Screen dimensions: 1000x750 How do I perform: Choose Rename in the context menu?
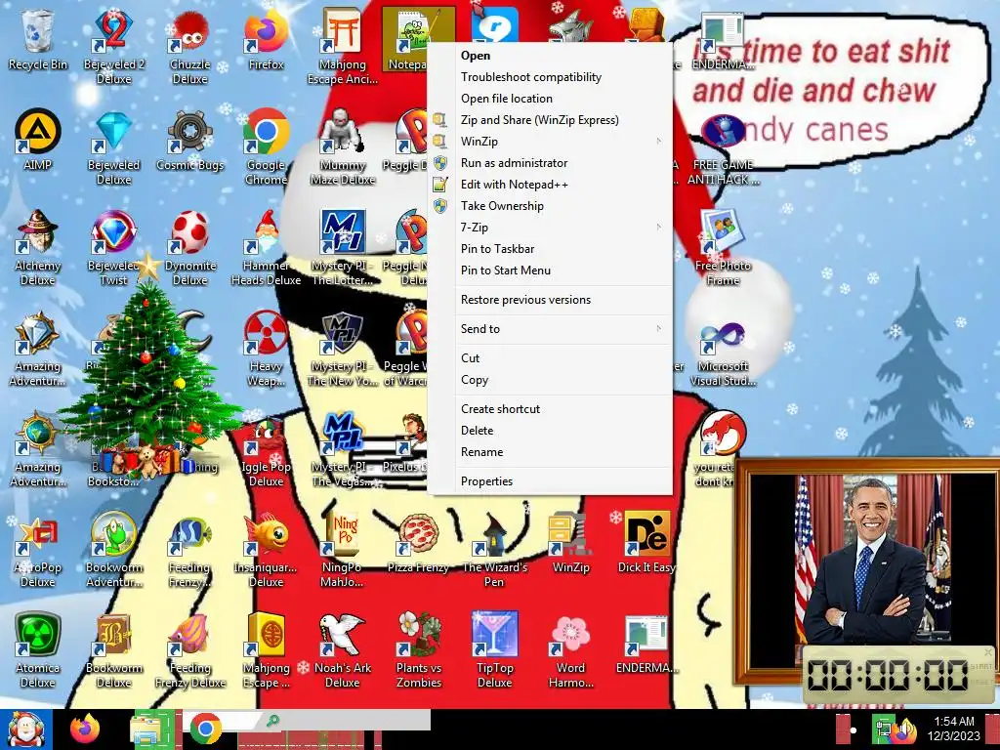pos(550,452)
